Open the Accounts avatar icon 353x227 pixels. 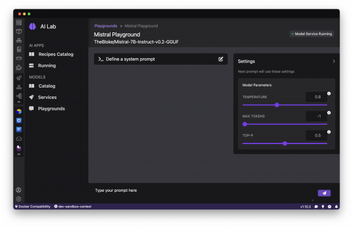coord(19,190)
